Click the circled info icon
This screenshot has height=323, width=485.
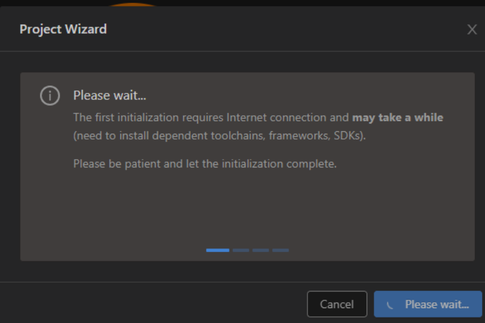(x=50, y=96)
